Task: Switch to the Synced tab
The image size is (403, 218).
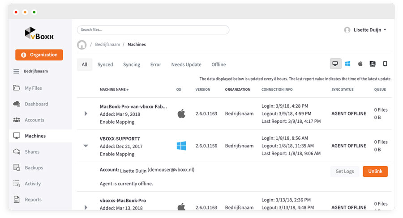Action: point(105,64)
